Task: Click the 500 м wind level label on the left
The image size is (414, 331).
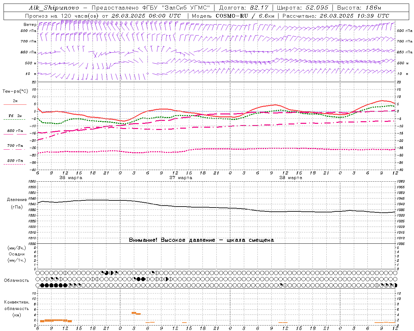Action: pyautogui.click(x=31, y=63)
